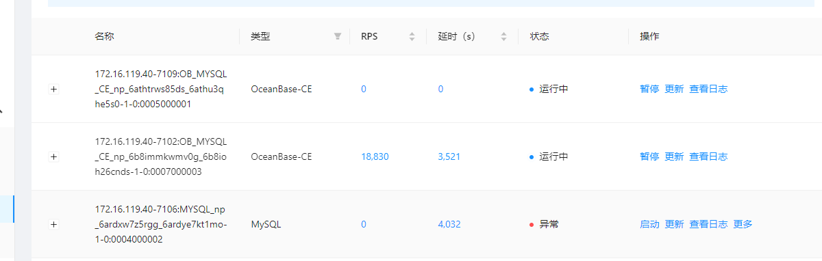Click 更新 for the MySQL 7106 row
The height and width of the screenshot is (261, 822).
674,224
